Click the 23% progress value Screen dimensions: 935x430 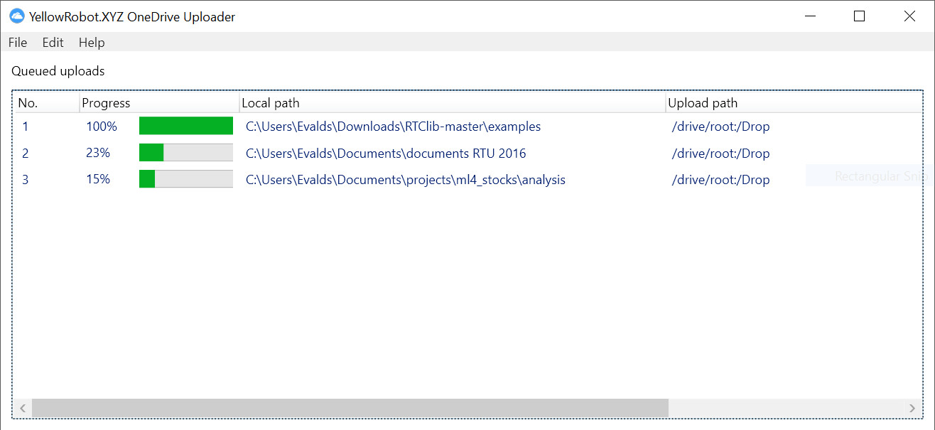tap(98, 154)
